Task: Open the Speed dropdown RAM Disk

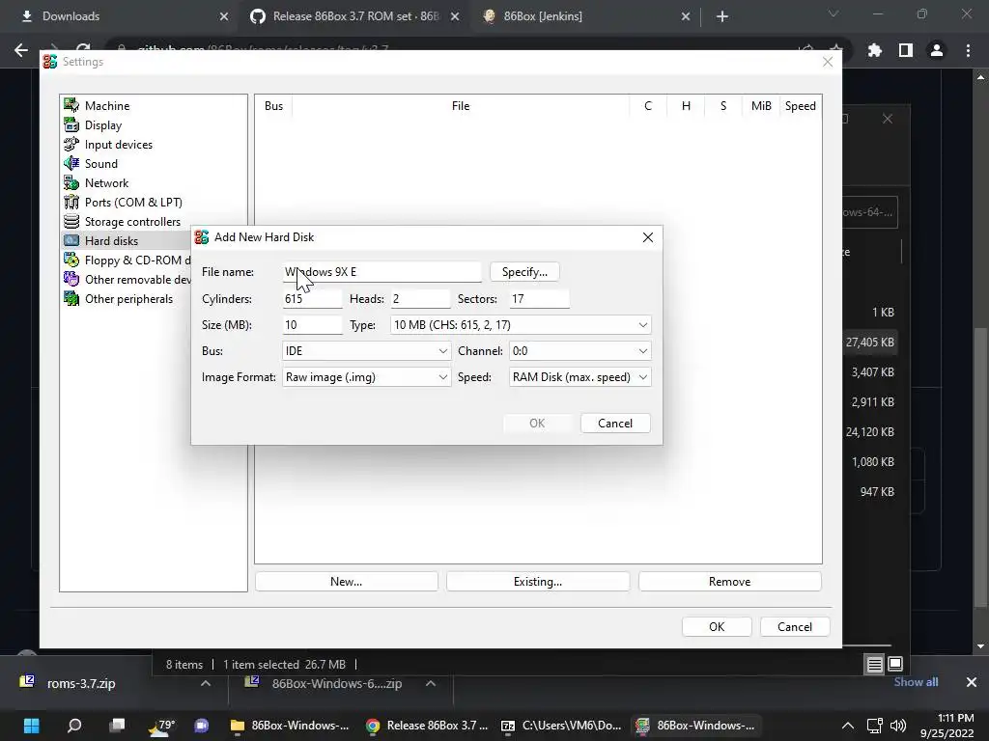Action: [x=579, y=377]
